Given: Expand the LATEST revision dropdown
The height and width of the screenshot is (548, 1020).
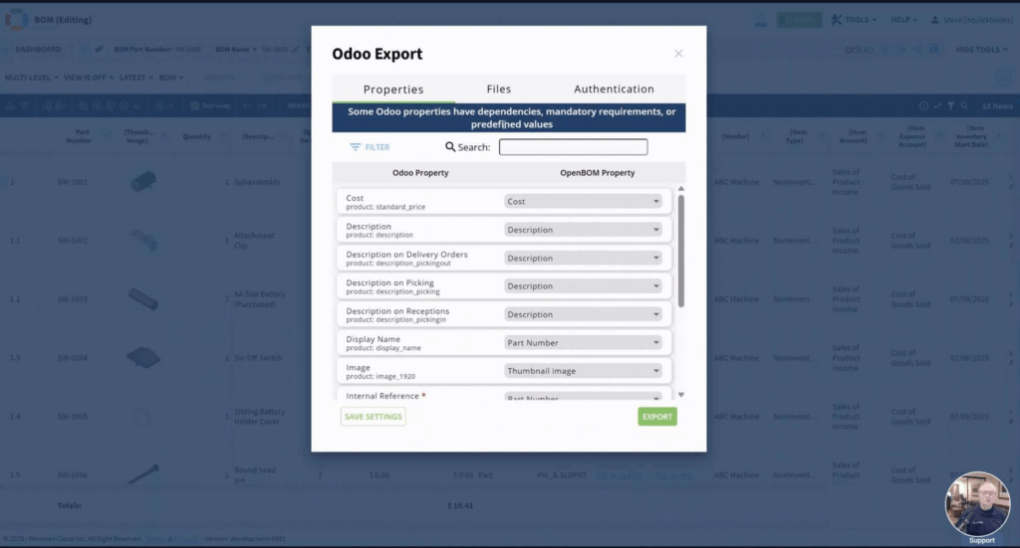Looking at the screenshot, I should coord(136,78).
